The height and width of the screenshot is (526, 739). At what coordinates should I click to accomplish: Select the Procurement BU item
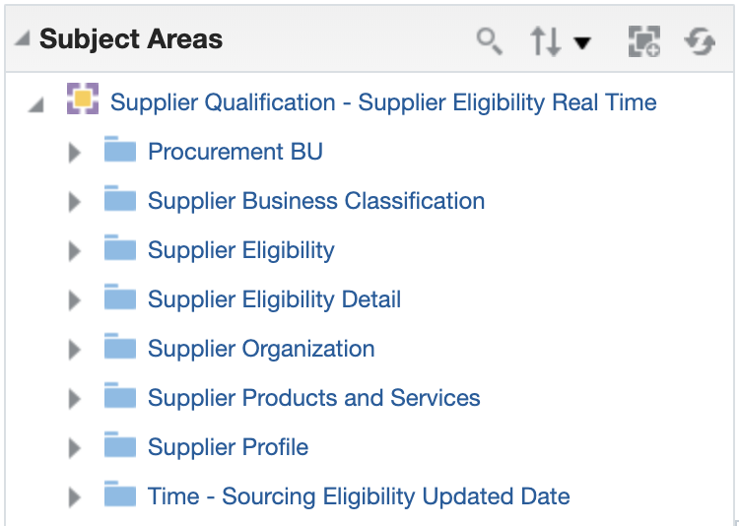235,152
